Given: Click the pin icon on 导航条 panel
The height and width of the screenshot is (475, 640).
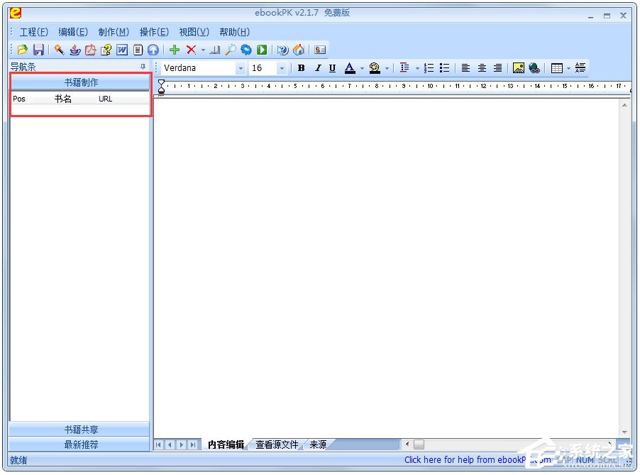Looking at the screenshot, I should 143,67.
